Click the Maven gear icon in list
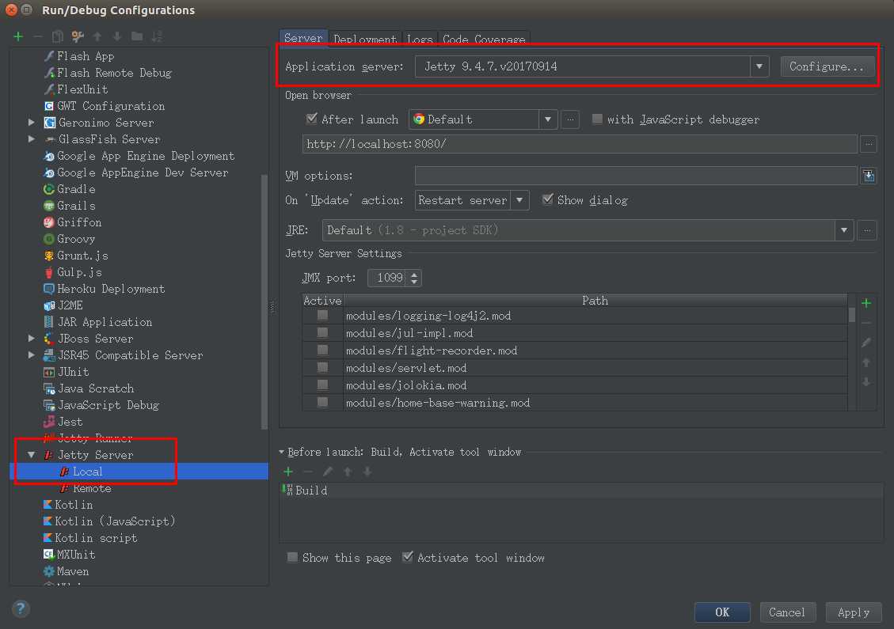894x629 pixels. pyautogui.click(x=49, y=571)
